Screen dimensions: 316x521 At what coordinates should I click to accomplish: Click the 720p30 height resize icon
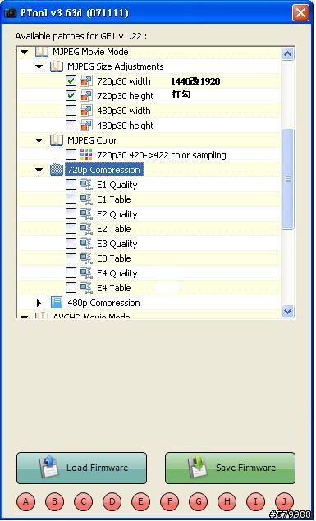86,96
